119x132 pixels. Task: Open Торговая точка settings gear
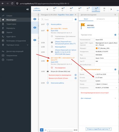click(115, 35)
